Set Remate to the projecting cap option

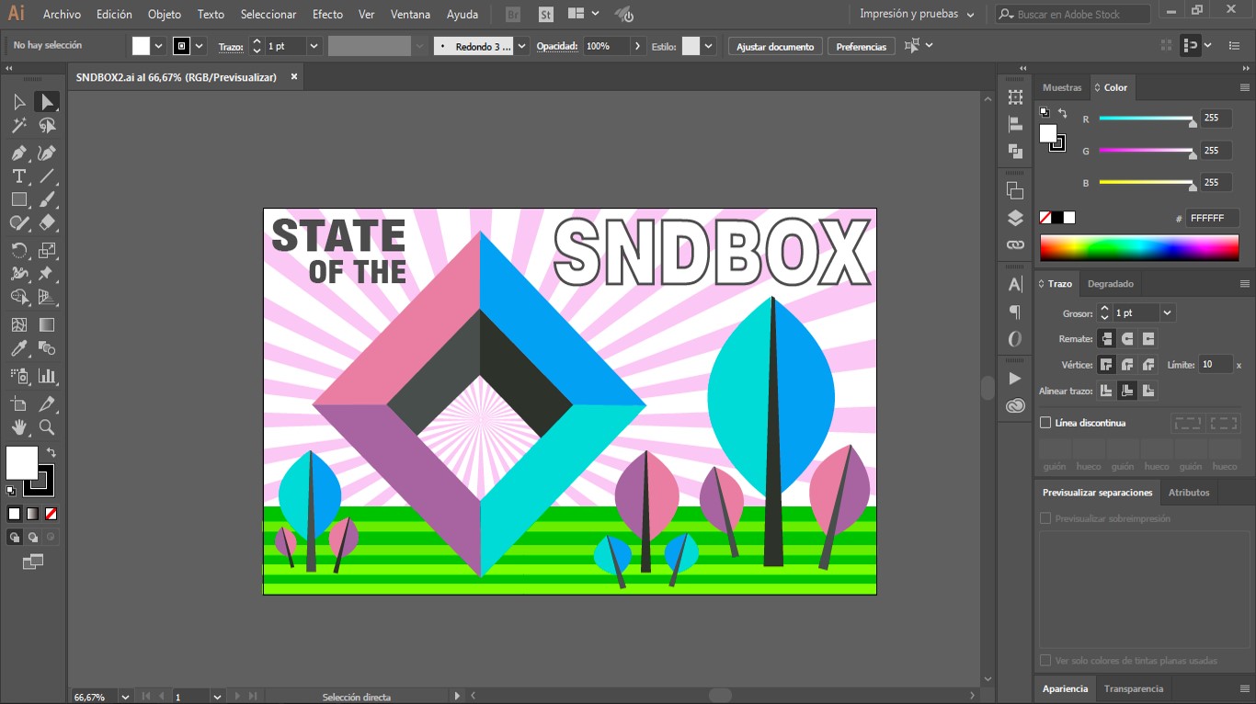coord(1148,339)
